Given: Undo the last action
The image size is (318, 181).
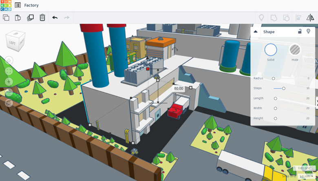Looking at the screenshot, I should (x=55, y=18).
